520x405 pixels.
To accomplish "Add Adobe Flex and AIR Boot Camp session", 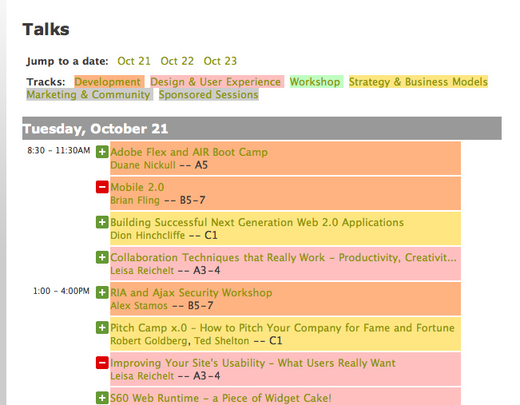I will click(x=102, y=152).
